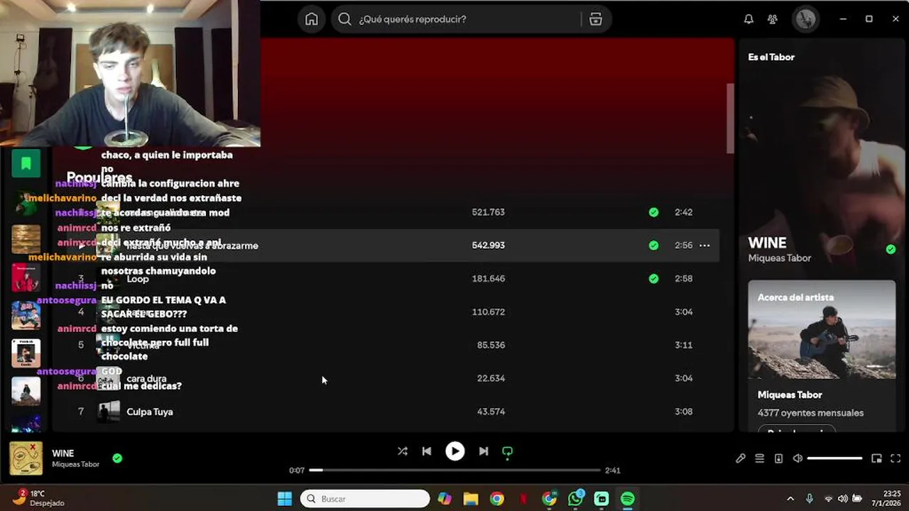
Task: Adjust the Spotify volume slider
Action: click(835, 458)
